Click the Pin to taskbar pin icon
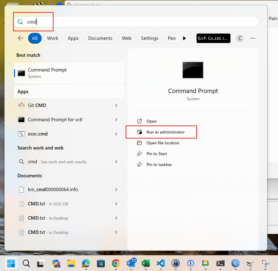The width and height of the screenshot is (278, 271). (140, 165)
